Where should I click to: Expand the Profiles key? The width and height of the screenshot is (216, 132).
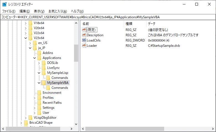click(34, 98)
